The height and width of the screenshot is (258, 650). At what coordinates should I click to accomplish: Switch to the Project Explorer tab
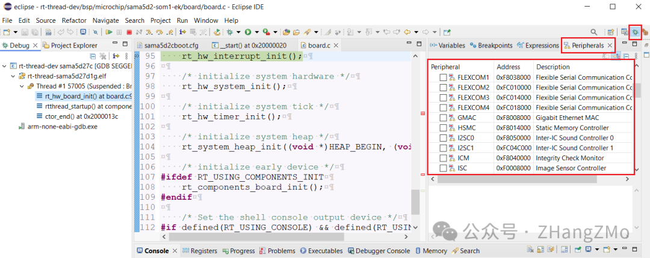tap(70, 46)
